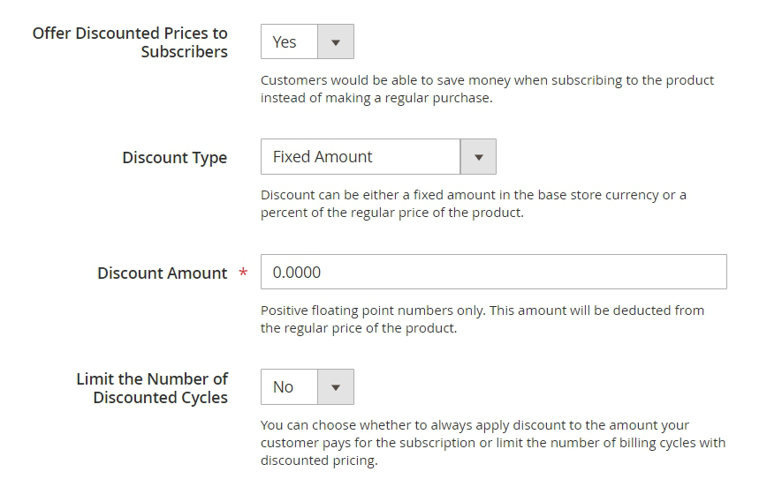This screenshot has height=494, width=767.
Task: Click the 'Discount Amount' field label
Action: click(x=162, y=273)
